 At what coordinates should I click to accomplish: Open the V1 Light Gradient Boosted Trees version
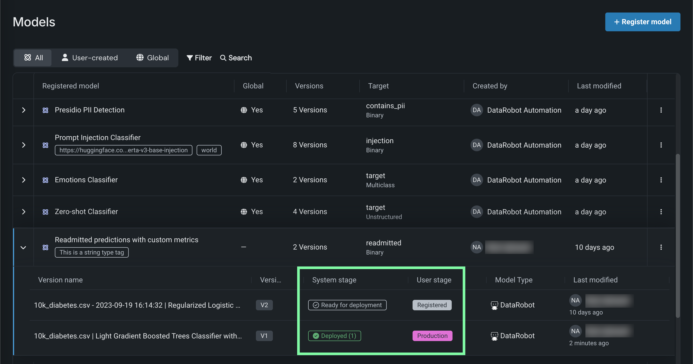point(138,336)
